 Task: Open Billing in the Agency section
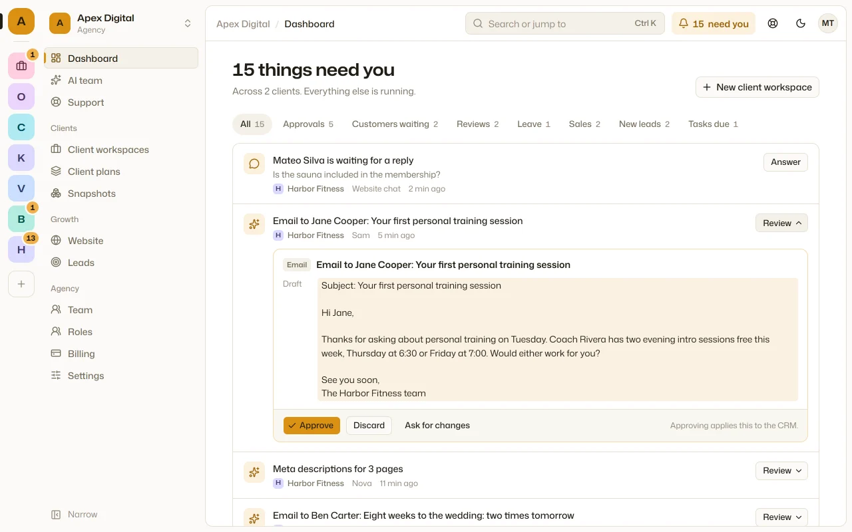click(x=121, y=354)
